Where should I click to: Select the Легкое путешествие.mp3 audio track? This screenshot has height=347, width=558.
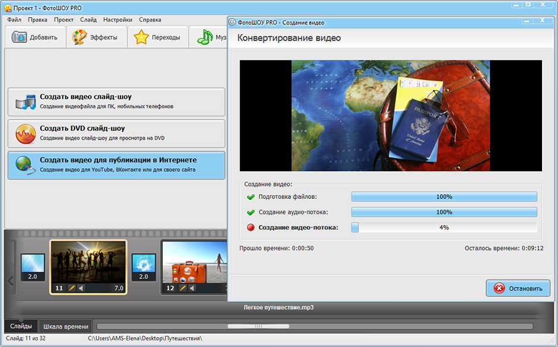click(x=278, y=307)
